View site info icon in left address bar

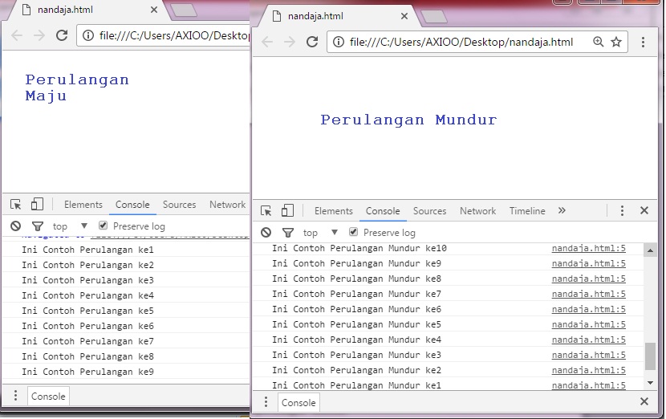tap(88, 35)
